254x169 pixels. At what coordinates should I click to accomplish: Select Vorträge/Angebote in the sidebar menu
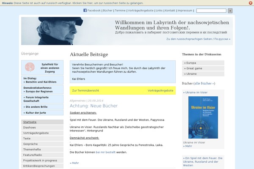(42, 133)
